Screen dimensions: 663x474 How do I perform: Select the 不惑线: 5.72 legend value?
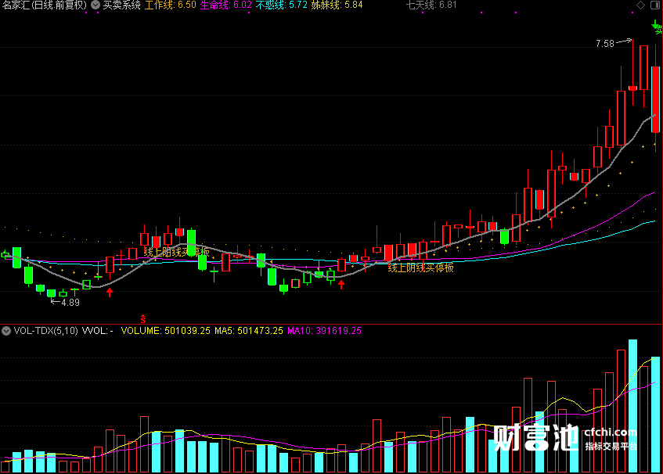(281, 5)
